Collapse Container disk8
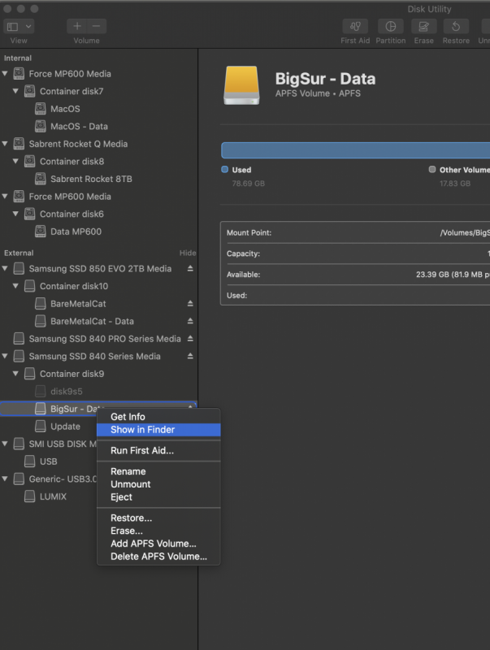 [x=15, y=161]
